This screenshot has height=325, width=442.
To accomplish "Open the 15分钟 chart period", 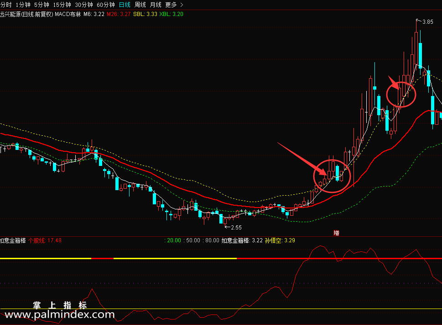I will (62, 5).
